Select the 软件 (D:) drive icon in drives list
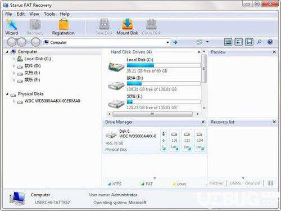281x211 pixels. tap(116, 86)
